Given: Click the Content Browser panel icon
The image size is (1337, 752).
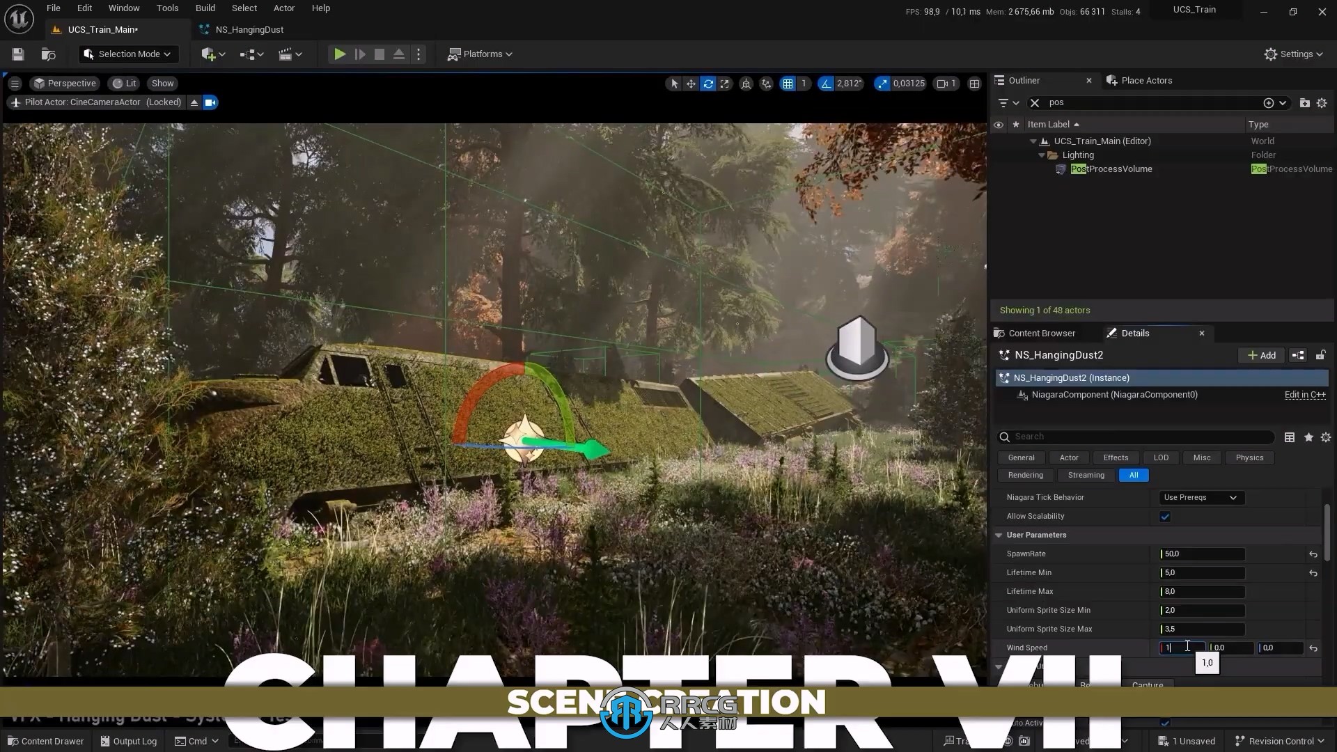Looking at the screenshot, I should [x=1001, y=332].
